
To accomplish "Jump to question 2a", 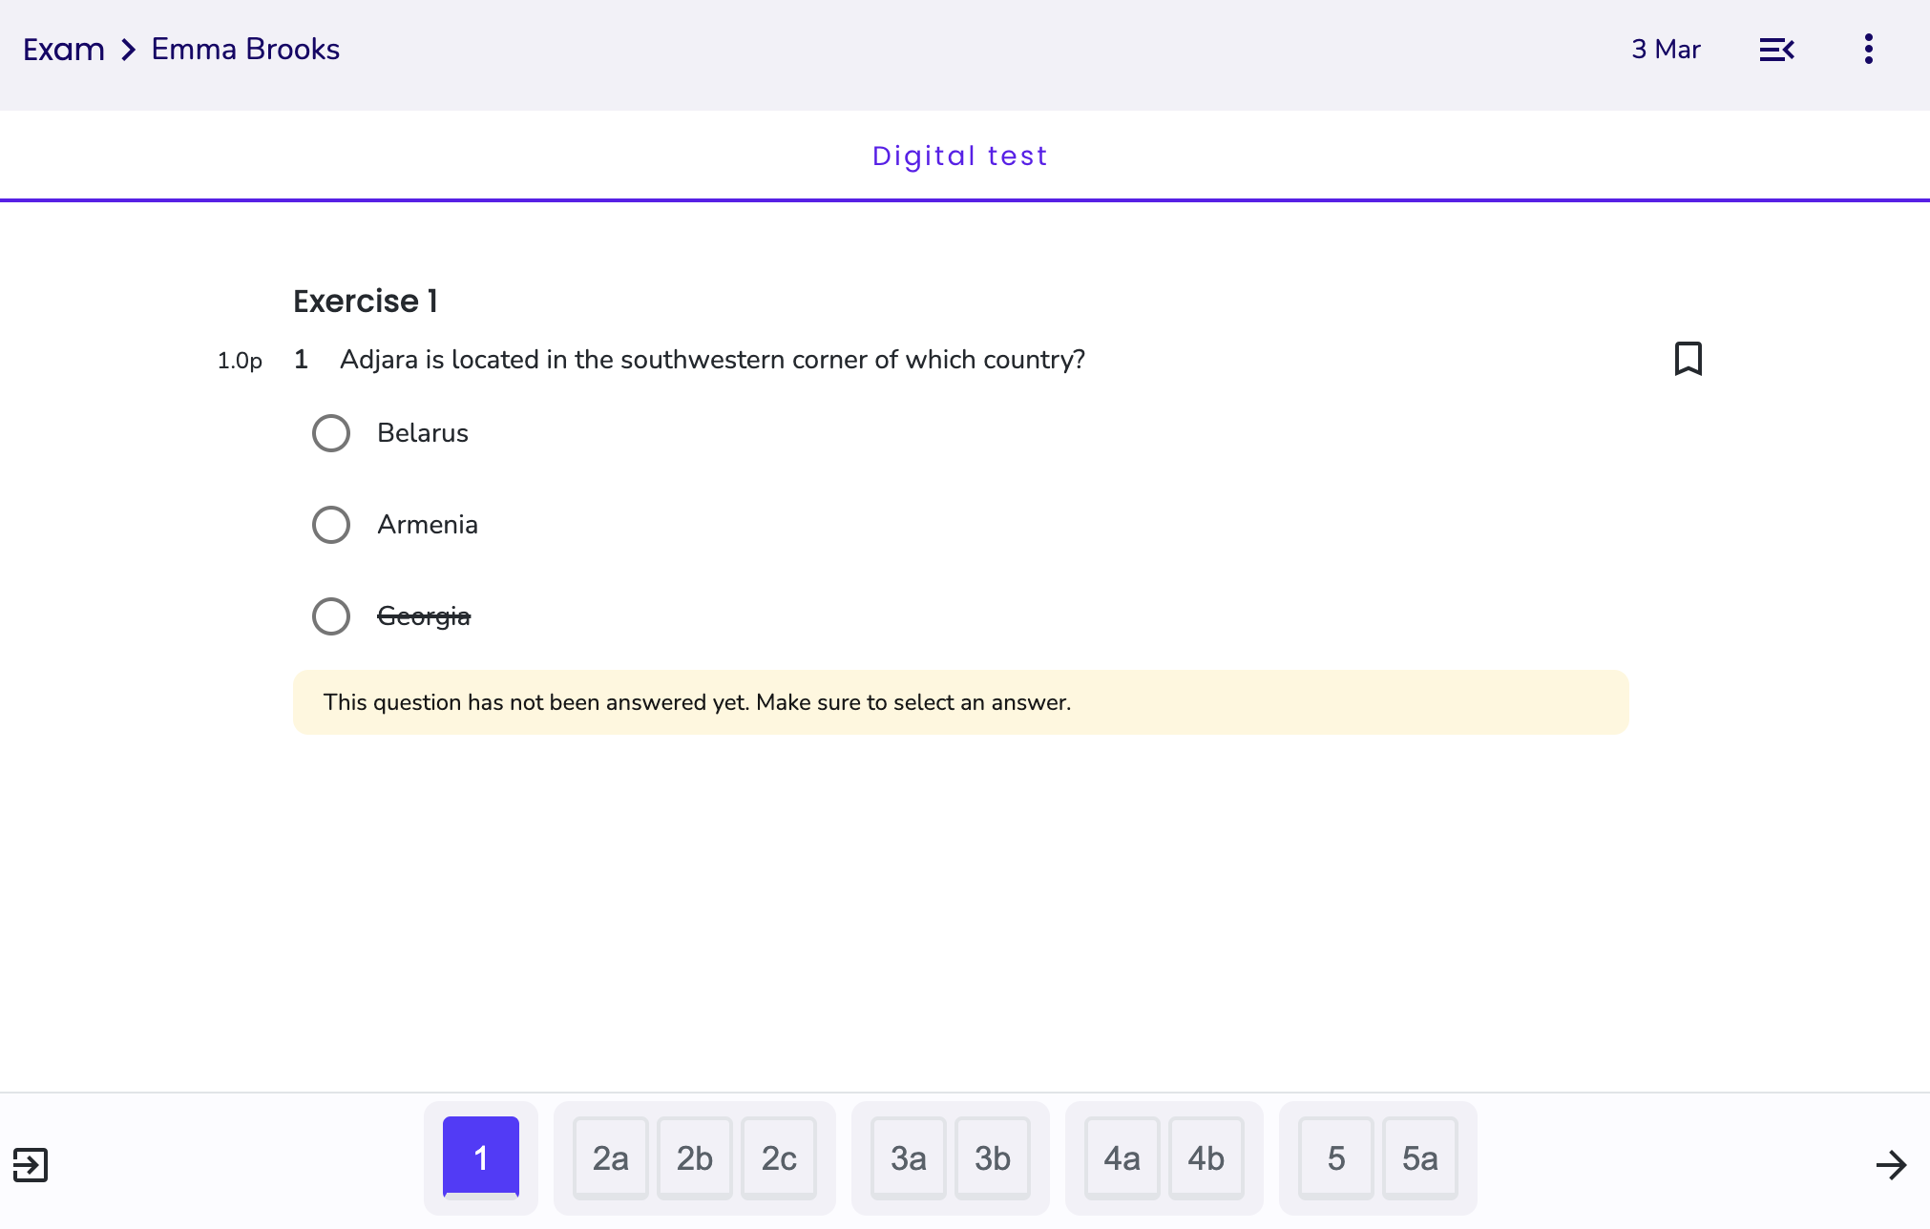I will [x=611, y=1158].
